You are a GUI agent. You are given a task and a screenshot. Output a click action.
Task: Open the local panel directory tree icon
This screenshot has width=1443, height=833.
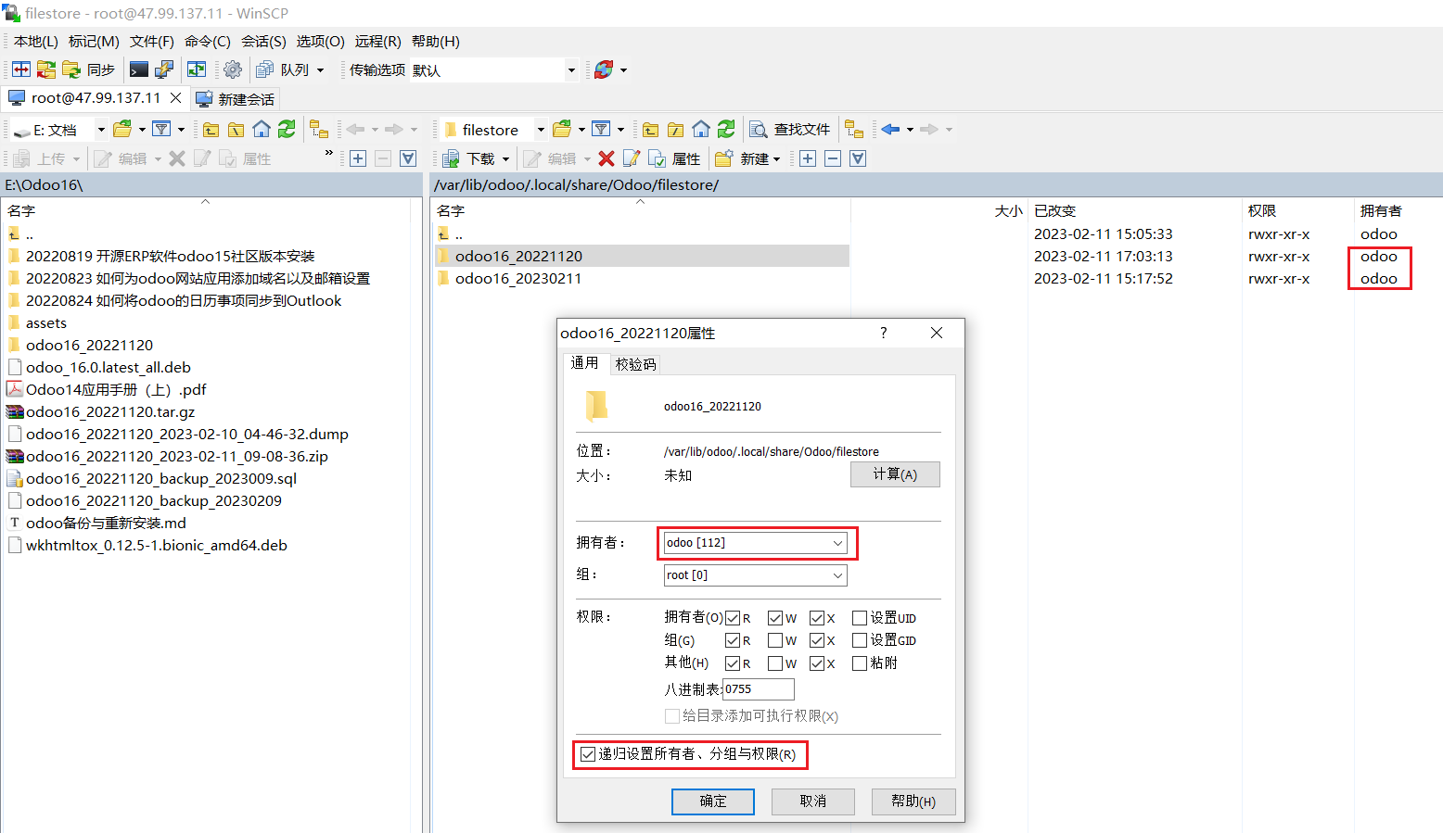click(319, 130)
